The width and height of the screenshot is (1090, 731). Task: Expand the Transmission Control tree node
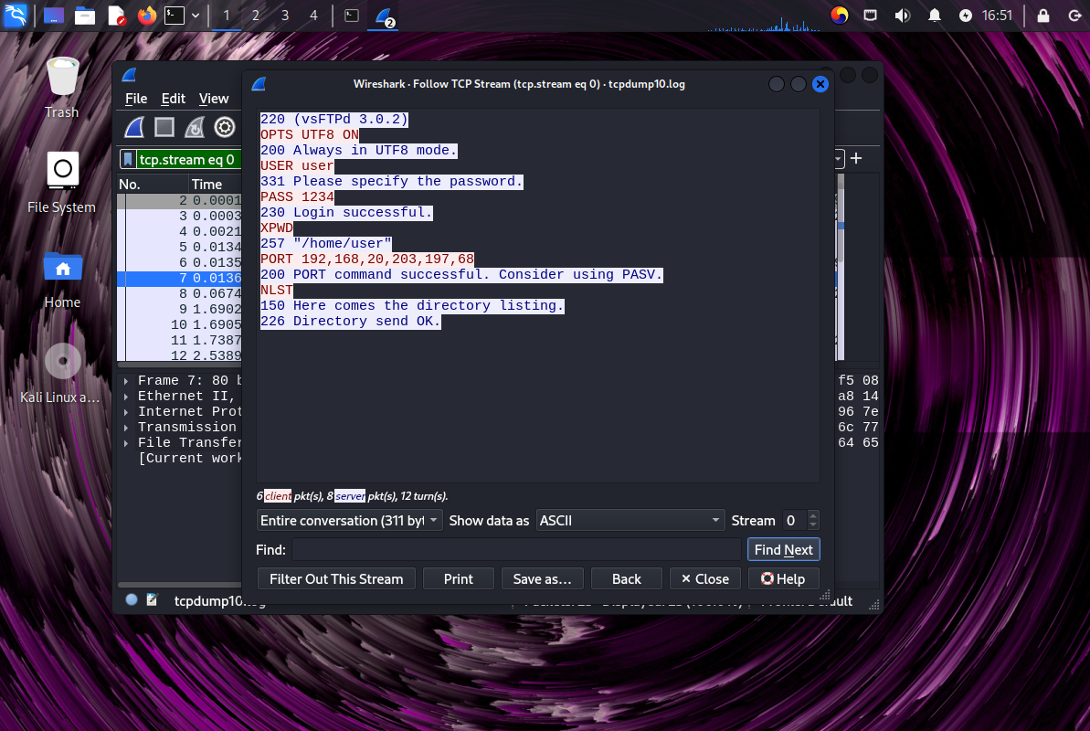point(126,428)
